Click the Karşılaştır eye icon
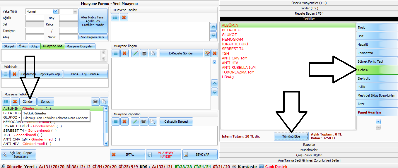Screen dimensions: 398x168 click(234, 166)
